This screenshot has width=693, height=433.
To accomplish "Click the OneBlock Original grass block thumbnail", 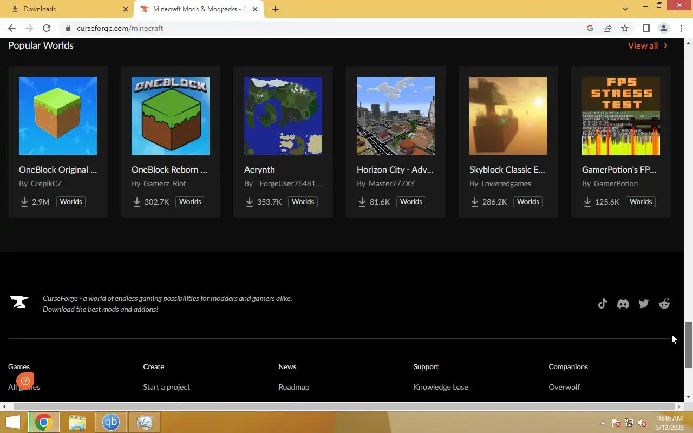I will [58, 116].
